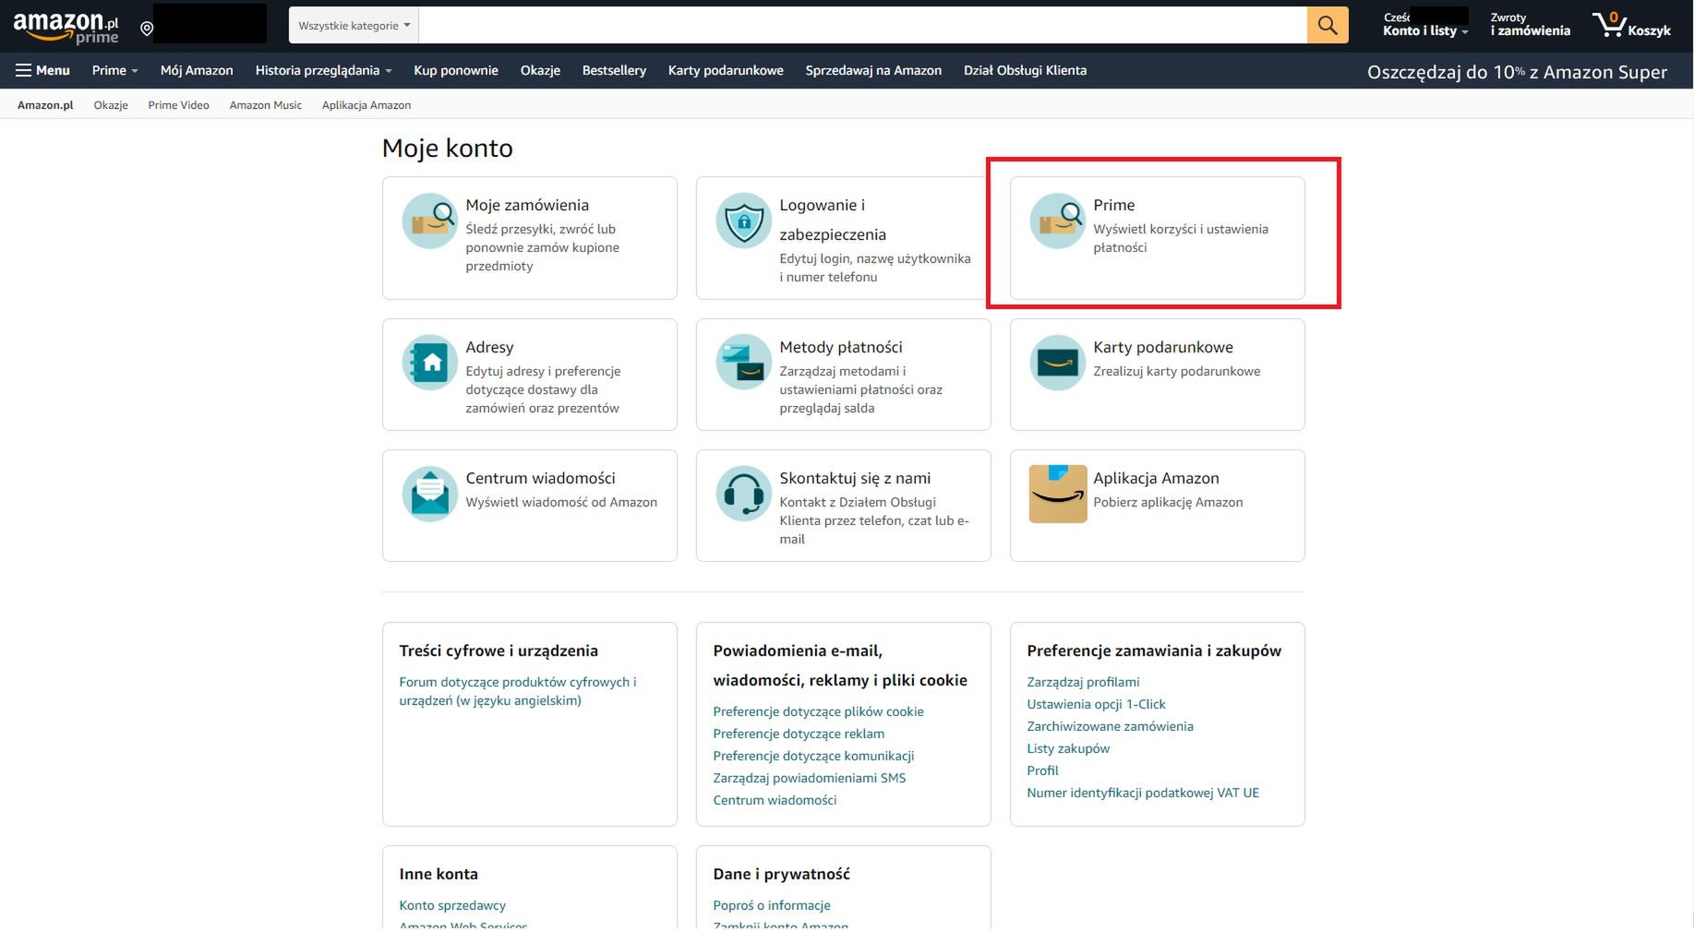Open Zarchiwizowane zamówienia link
This screenshot has width=1694, height=931.
click(x=1110, y=726)
